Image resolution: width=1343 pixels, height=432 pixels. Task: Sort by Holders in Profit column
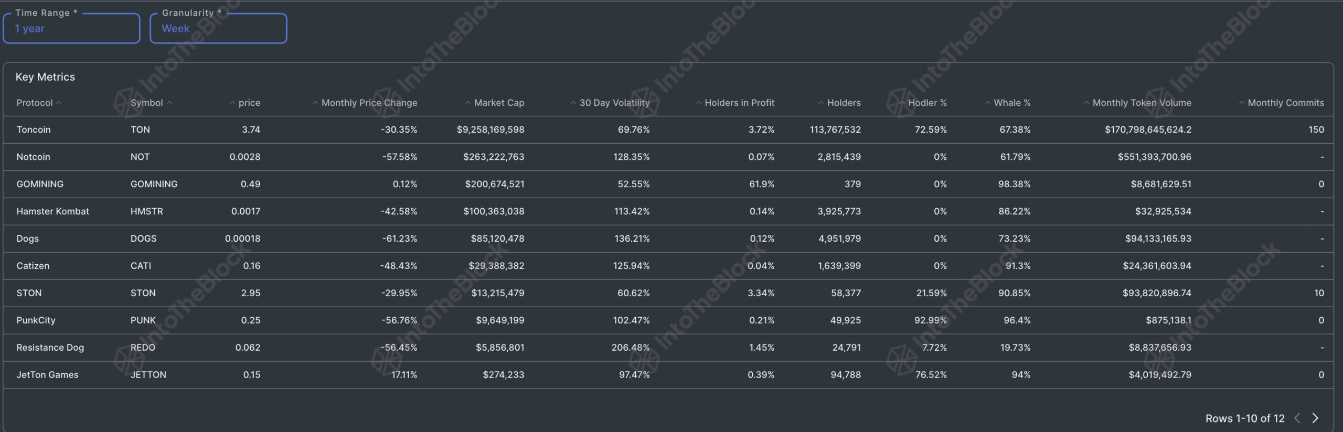click(739, 103)
